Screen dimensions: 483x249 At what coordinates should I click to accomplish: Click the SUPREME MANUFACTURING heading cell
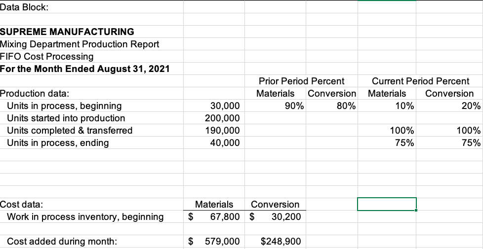click(x=91, y=32)
